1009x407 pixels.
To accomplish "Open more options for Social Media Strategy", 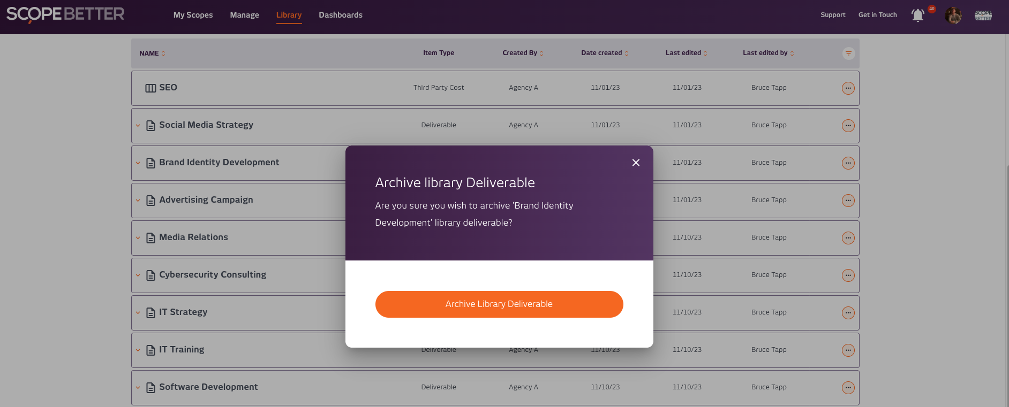I will tap(848, 126).
